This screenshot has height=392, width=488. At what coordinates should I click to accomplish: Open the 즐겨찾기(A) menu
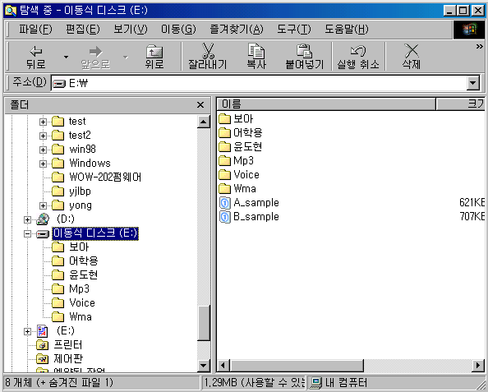237,30
